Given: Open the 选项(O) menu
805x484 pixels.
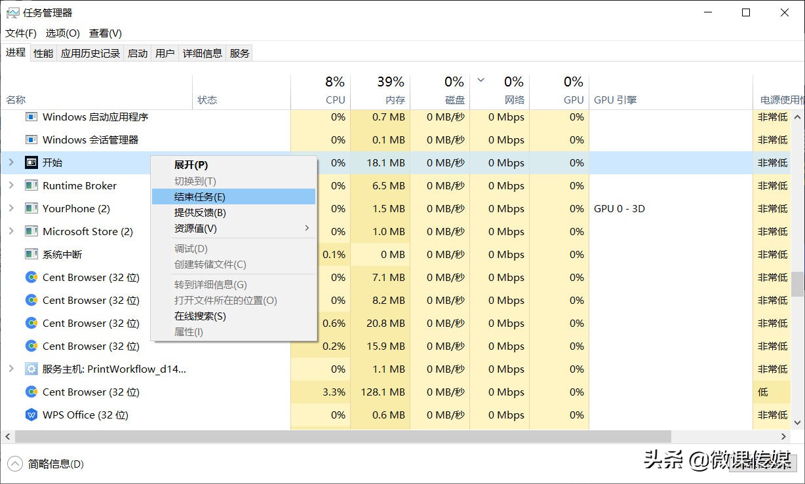Looking at the screenshot, I should point(62,33).
